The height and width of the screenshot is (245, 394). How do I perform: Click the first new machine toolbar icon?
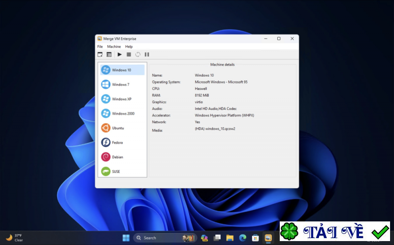(x=100, y=54)
